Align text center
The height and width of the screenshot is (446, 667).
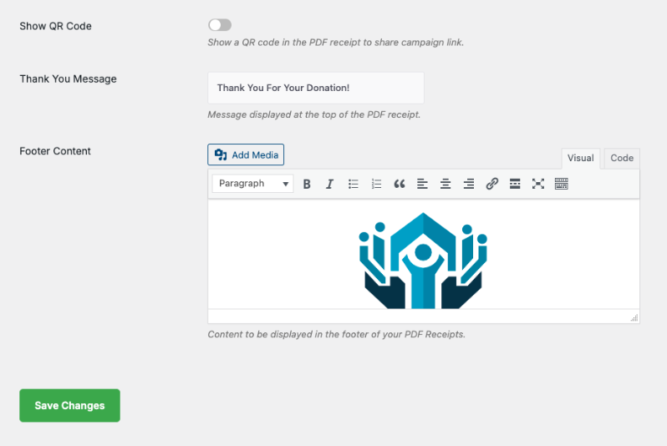coord(446,184)
